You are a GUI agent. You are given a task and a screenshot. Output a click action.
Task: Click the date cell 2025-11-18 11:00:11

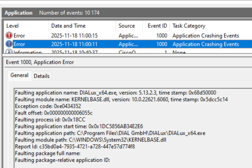(74, 44)
